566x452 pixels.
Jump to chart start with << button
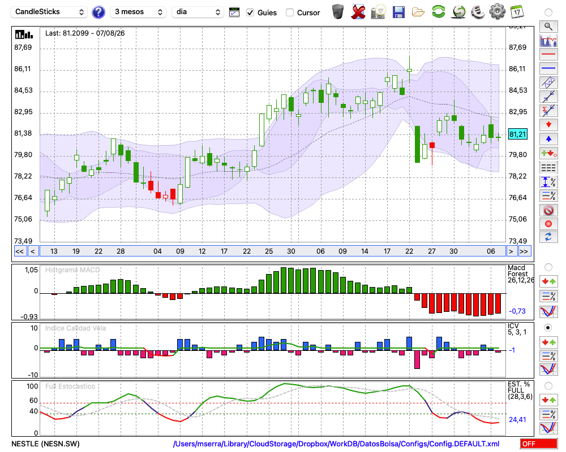pyautogui.click(x=19, y=251)
